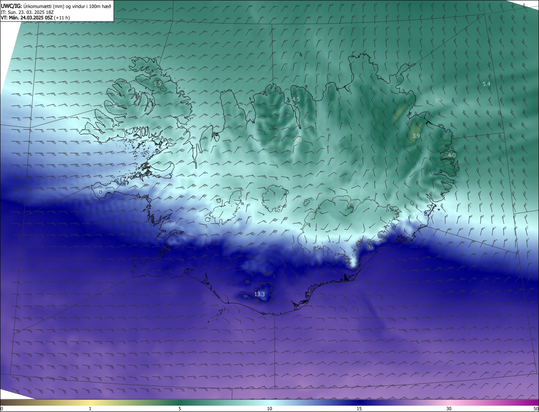Click the 5.4 value label over the sea
Screen dimensions: 539x412
point(486,84)
